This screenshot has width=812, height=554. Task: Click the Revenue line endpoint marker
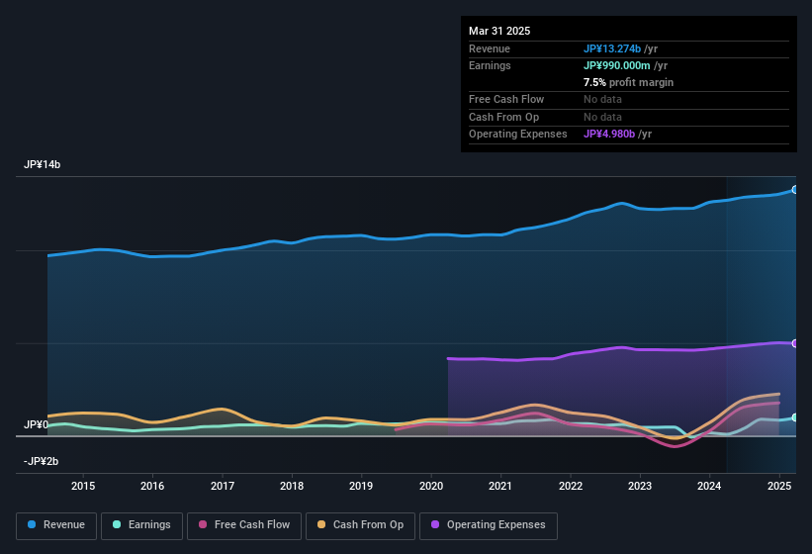pos(795,190)
